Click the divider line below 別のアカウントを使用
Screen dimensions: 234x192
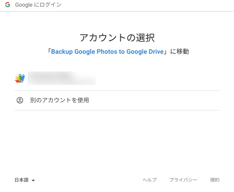[x=117, y=110]
